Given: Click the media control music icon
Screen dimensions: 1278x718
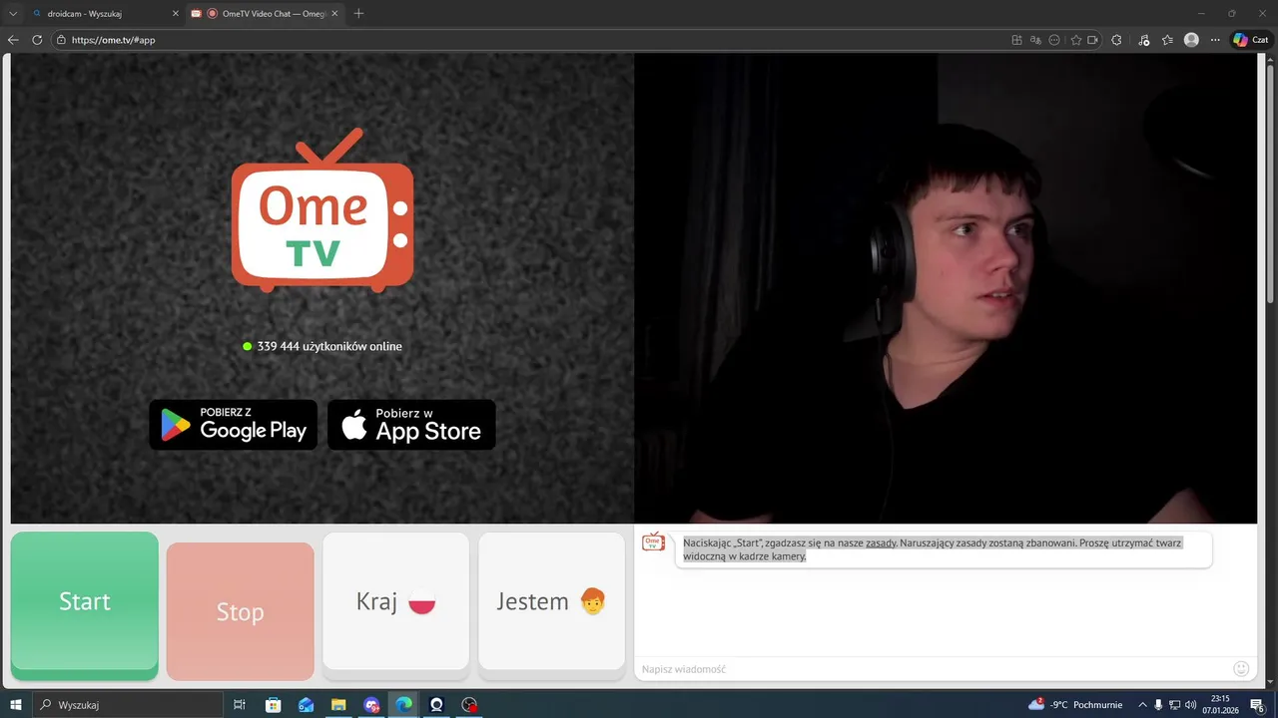Looking at the screenshot, I should coord(1142,40).
